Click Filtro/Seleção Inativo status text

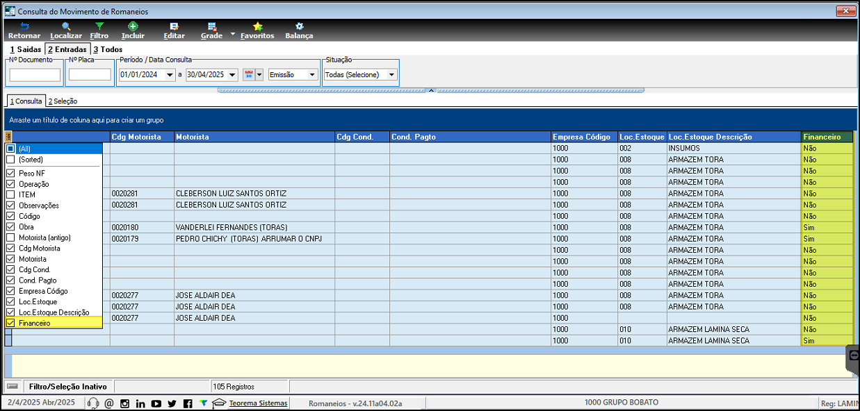tap(67, 387)
